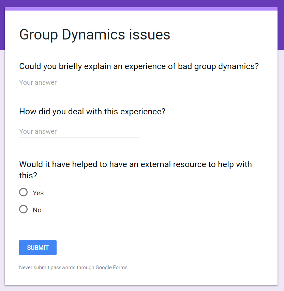Click the words "Google Forms" in the footer

click(112, 268)
